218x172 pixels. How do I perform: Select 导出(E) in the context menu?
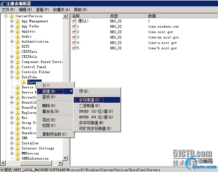click(x=55, y=120)
